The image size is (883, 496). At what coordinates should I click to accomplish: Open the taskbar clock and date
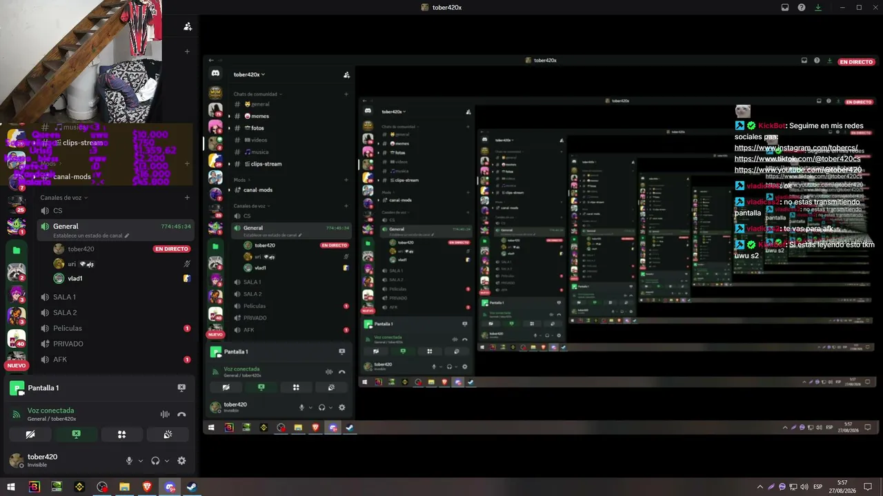(842, 486)
